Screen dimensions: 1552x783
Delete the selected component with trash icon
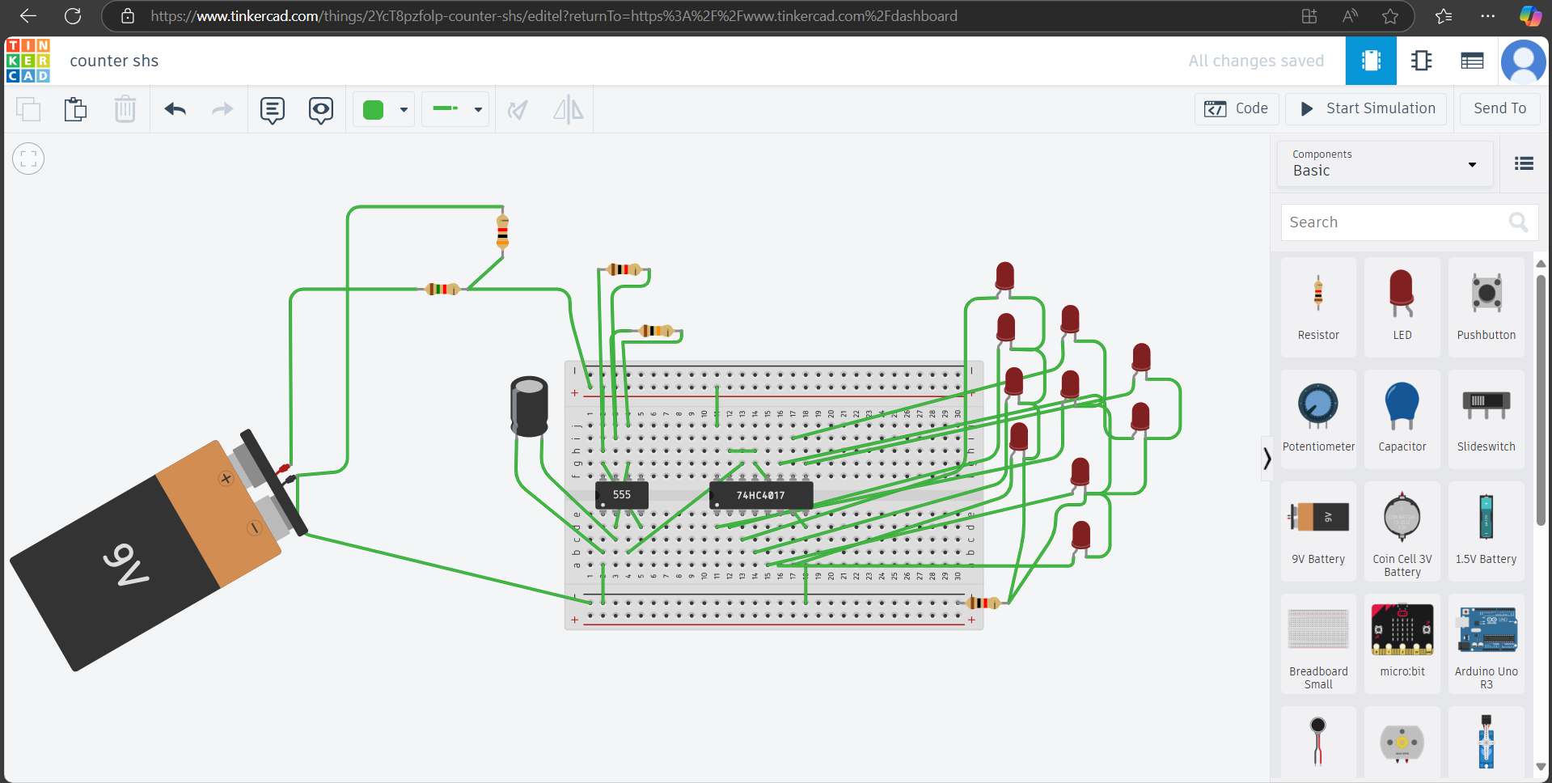pos(125,109)
